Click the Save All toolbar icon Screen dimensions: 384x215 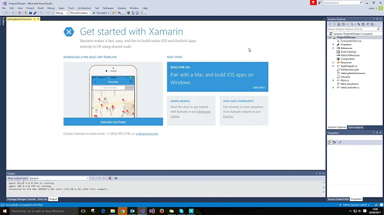[35, 13]
